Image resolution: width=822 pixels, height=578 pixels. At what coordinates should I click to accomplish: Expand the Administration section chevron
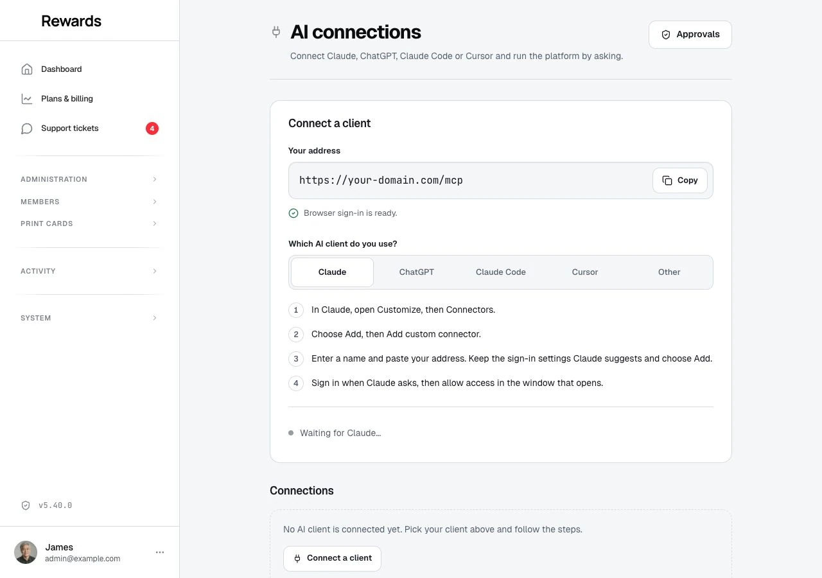(155, 179)
